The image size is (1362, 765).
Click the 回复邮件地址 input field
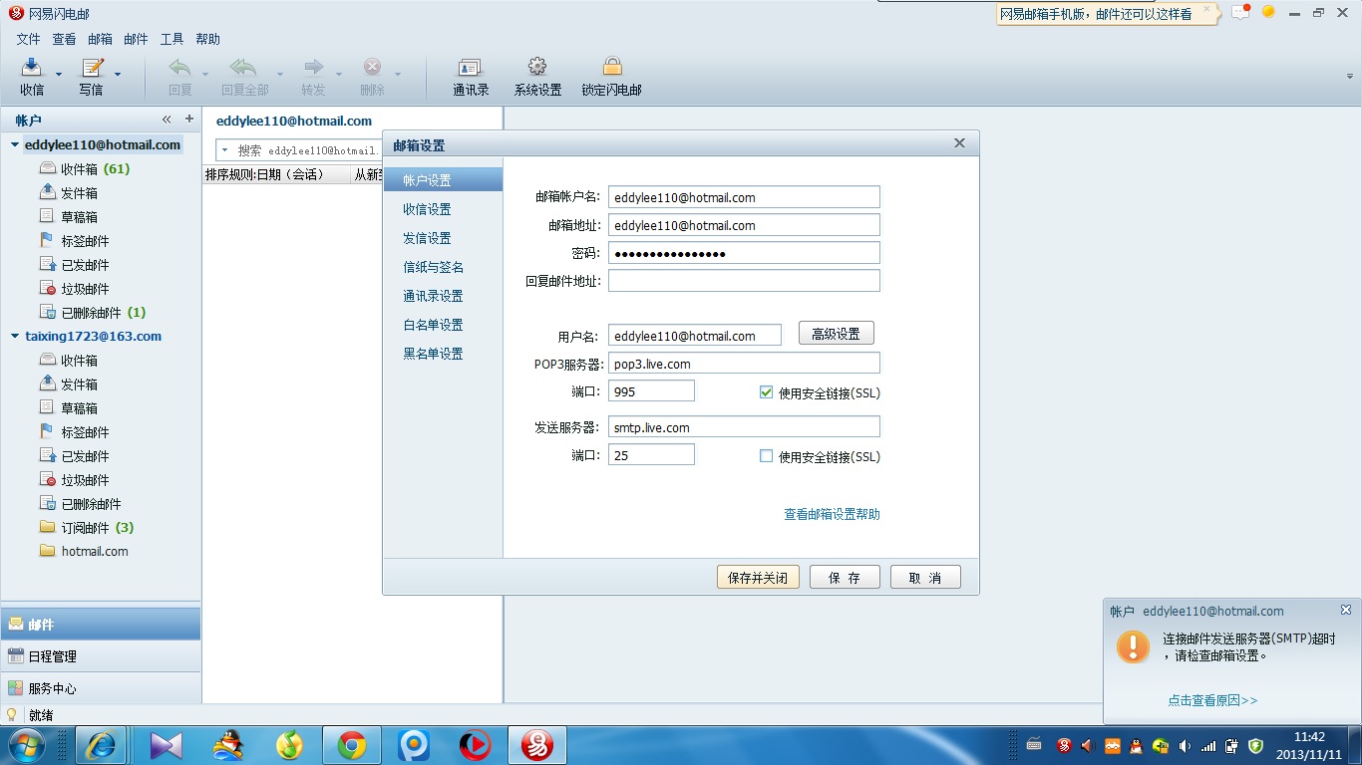point(744,281)
